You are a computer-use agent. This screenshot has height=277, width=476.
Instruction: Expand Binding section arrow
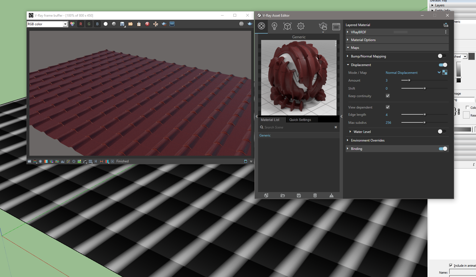[348, 148]
